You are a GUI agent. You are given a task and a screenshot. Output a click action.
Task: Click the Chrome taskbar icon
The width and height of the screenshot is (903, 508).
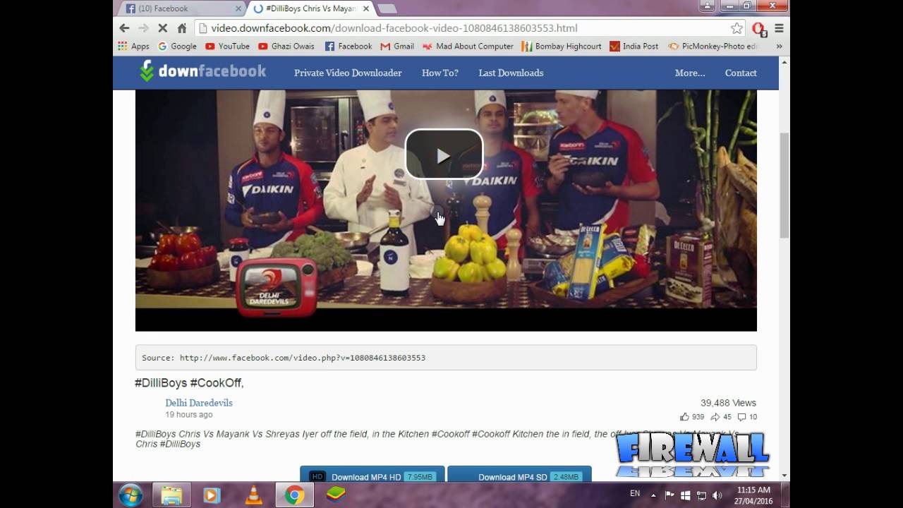point(295,495)
